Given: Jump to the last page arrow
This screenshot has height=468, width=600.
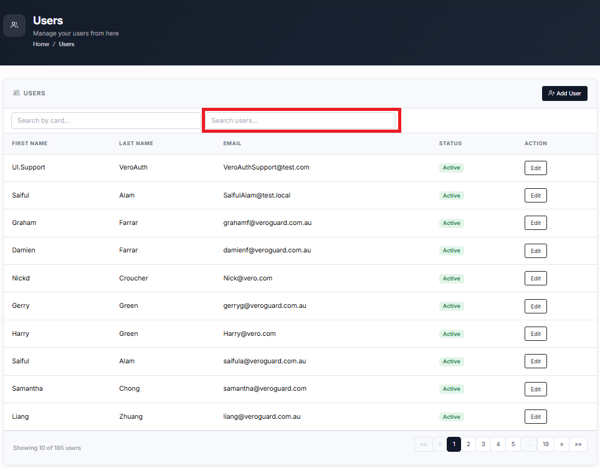Looking at the screenshot, I should [x=578, y=444].
